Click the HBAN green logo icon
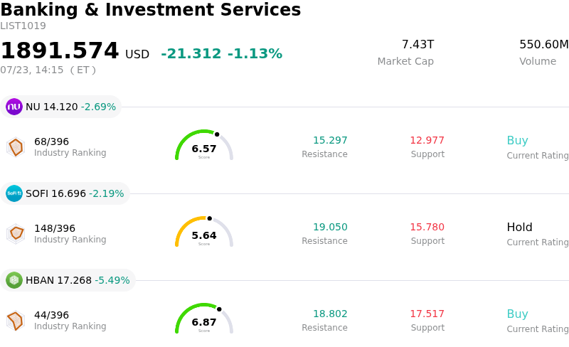The image size is (569, 347). tap(14, 280)
